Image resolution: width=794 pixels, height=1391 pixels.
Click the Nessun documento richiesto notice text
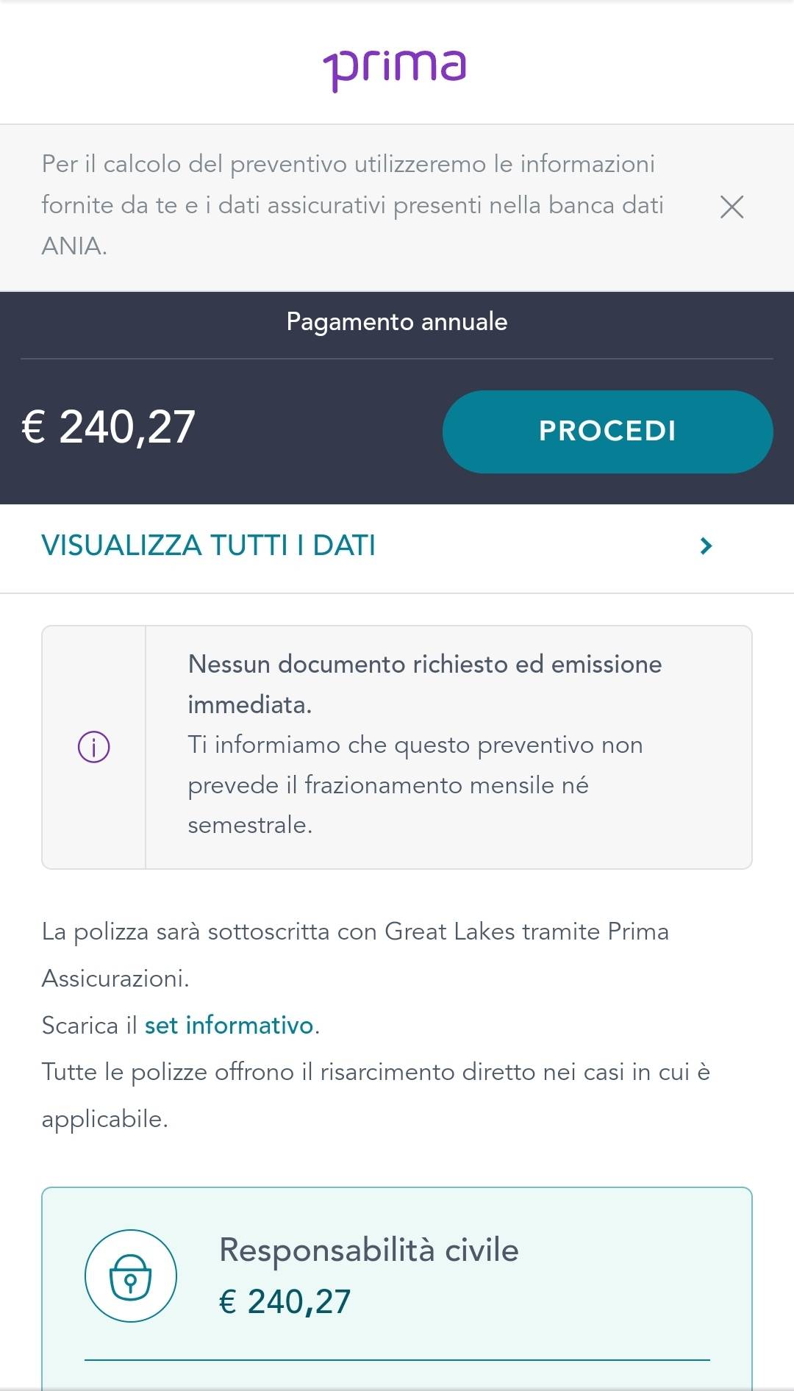(x=425, y=684)
